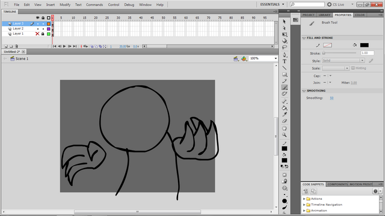Toggle Onion Skin in the timeline
Screen dimensions: 385x216
tap(92, 46)
